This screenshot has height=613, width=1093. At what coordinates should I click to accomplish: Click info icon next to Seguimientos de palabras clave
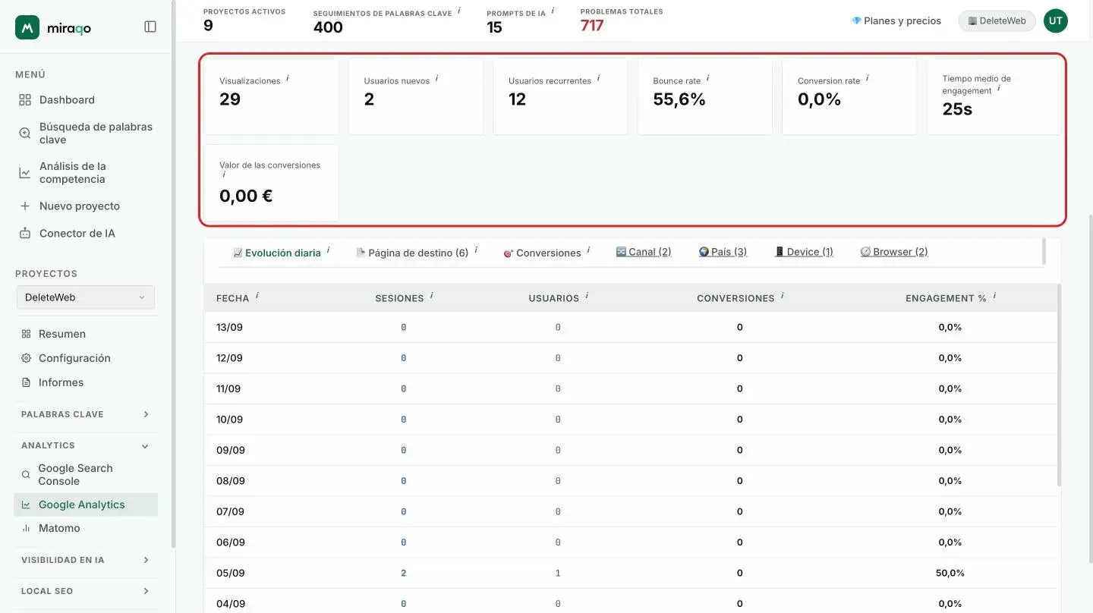point(459,11)
